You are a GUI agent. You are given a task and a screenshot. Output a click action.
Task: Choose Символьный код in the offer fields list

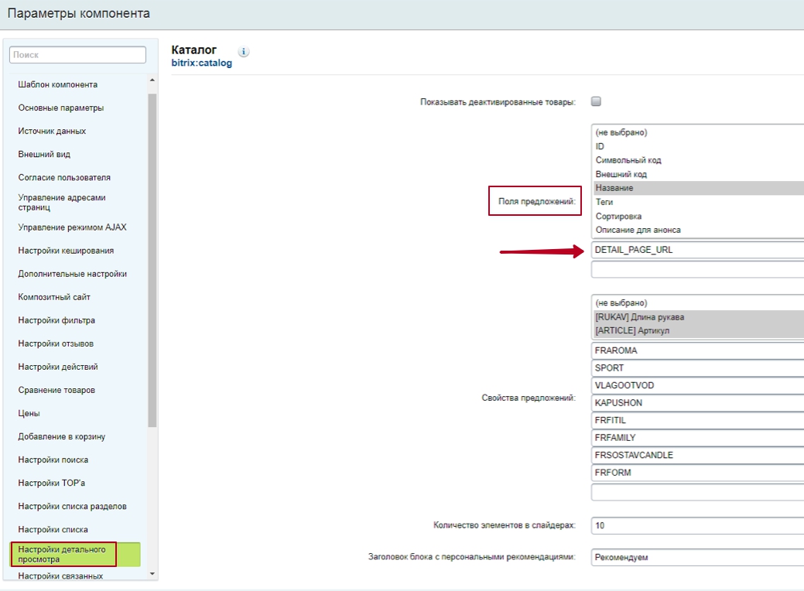click(x=696, y=160)
